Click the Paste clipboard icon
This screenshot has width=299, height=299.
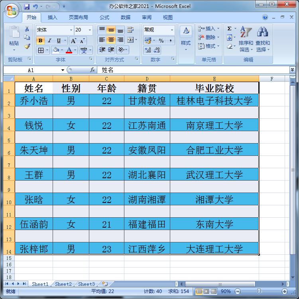click(14, 32)
